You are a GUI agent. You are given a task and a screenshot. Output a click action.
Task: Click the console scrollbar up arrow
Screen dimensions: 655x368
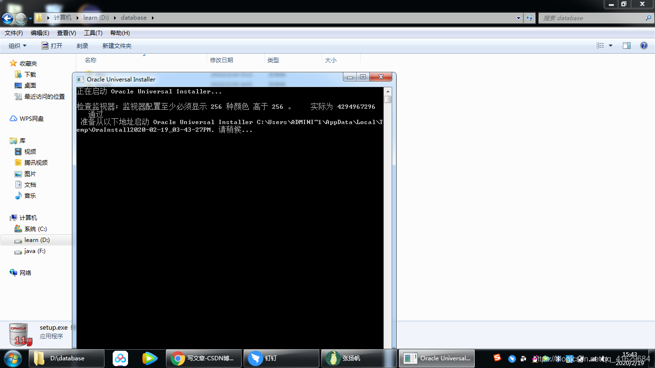[387, 91]
